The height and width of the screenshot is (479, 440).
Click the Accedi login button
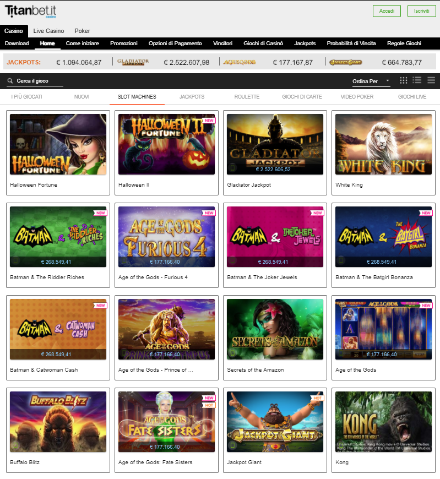coord(387,11)
